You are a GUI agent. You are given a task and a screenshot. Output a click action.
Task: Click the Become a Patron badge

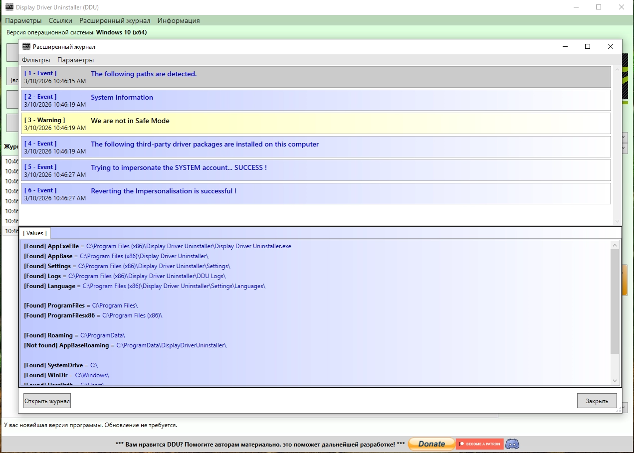click(x=479, y=444)
